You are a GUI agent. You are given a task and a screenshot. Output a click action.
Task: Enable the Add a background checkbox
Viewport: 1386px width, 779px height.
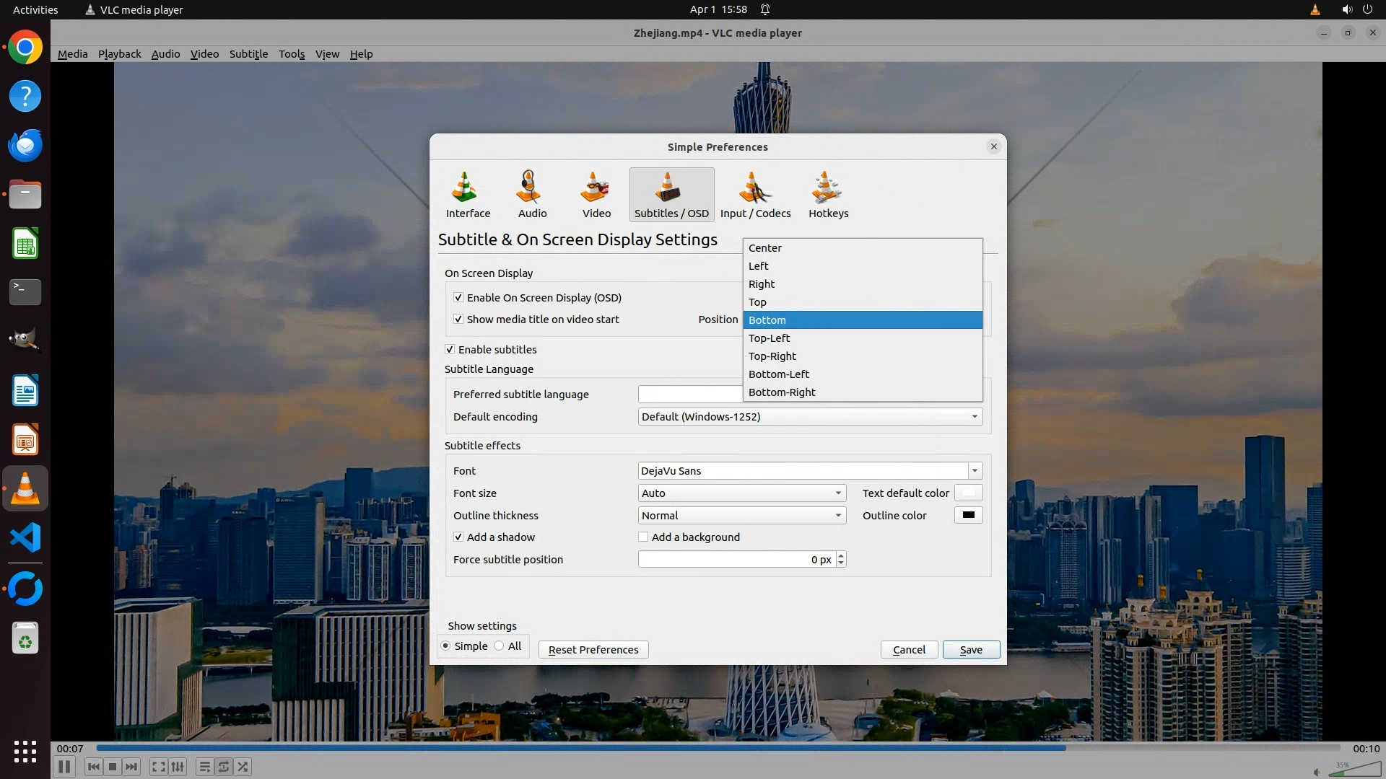[x=643, y=537]
